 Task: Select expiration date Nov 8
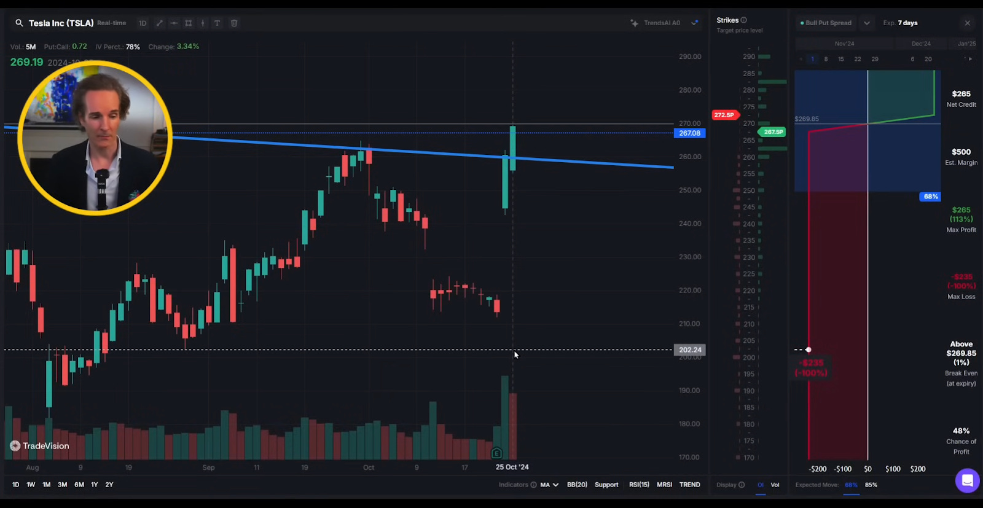pos(826,59)
